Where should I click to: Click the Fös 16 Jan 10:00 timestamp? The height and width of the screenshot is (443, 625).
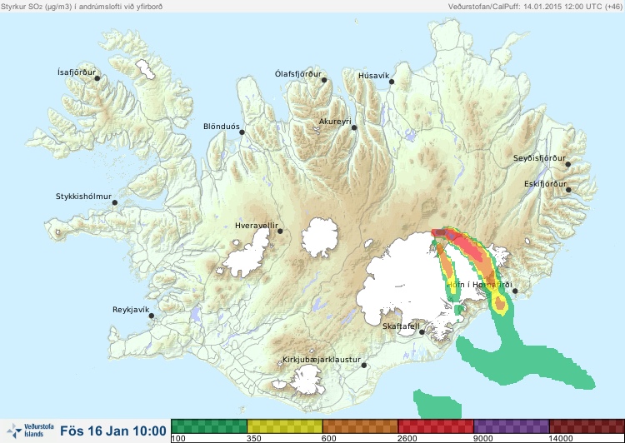[x=113, y=431]
